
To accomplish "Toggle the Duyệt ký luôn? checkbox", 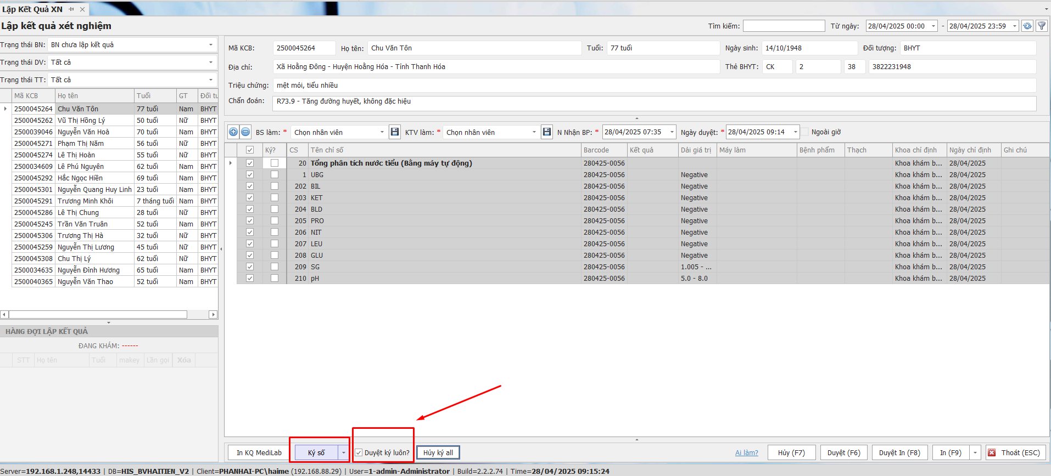I will point(359,453).
